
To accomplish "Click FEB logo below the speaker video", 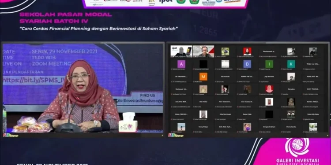I will [x=11, y=135].
